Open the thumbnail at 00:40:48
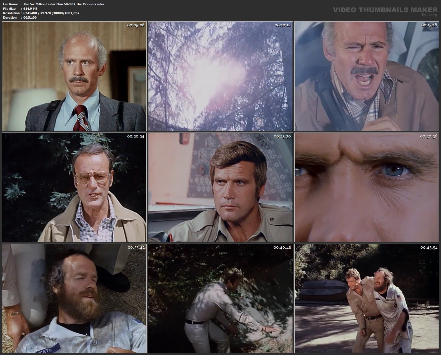 point(220,299)
